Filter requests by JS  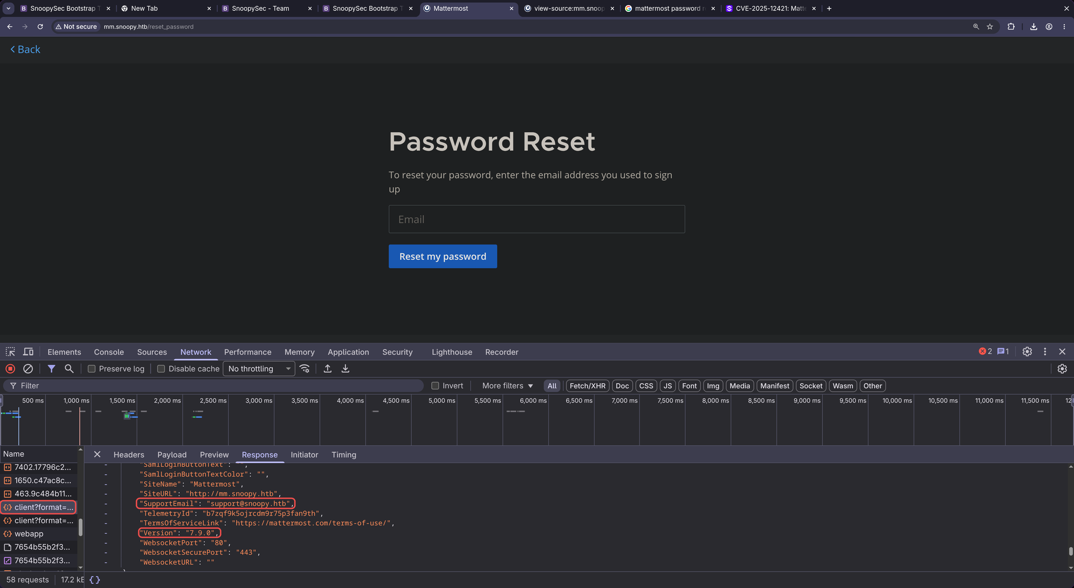coord(667,386)
